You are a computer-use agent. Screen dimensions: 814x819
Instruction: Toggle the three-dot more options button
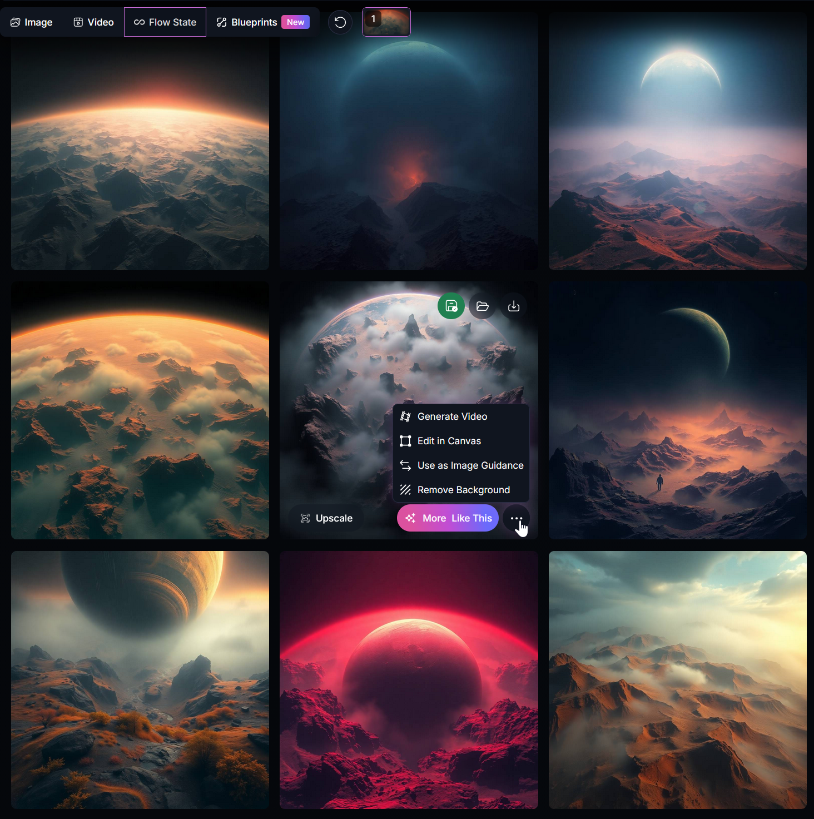pyautogui.click(x=516, y=518)
